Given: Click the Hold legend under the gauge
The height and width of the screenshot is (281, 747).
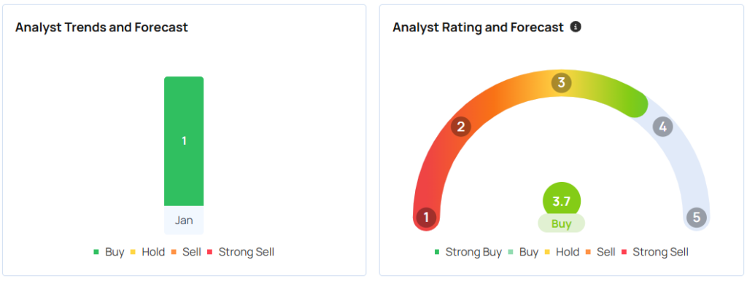Looking at the screenshot, I should click(x=562, y=252).
